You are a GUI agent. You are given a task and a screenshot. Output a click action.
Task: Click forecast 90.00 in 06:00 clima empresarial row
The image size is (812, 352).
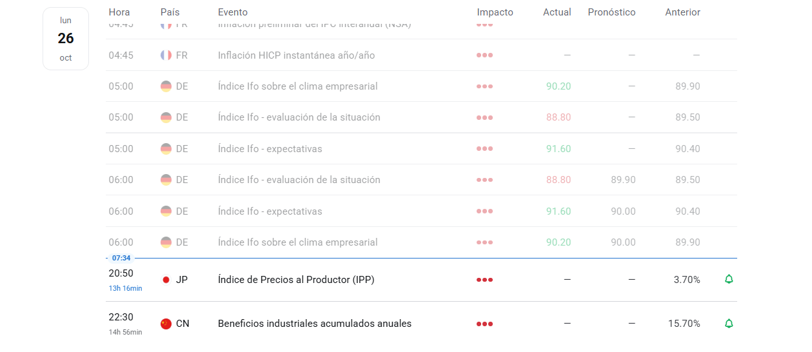[x=623, y=242]
